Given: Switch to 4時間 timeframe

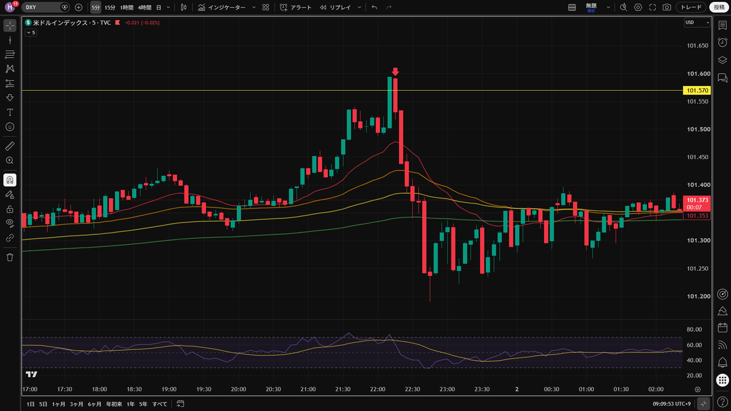Looking at the screenshot, I should (144, 7).
